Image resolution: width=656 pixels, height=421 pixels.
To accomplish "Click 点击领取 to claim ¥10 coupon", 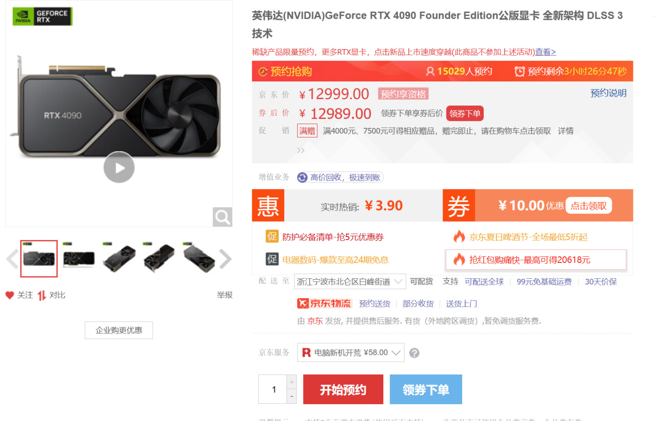I will (589, 205).
